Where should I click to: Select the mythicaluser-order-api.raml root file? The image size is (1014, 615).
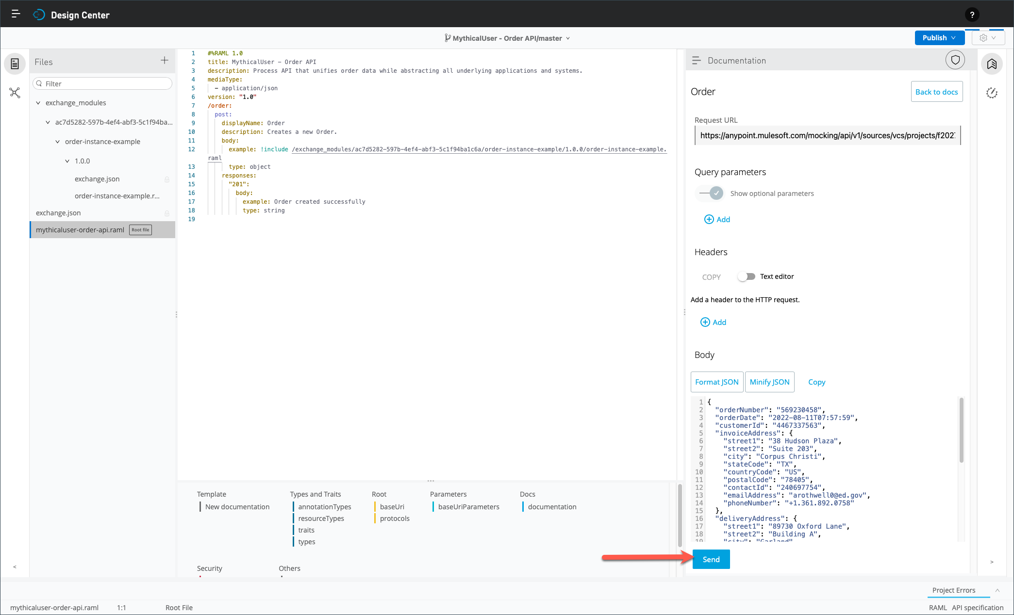pyautogui.click(x=102, y=230)
